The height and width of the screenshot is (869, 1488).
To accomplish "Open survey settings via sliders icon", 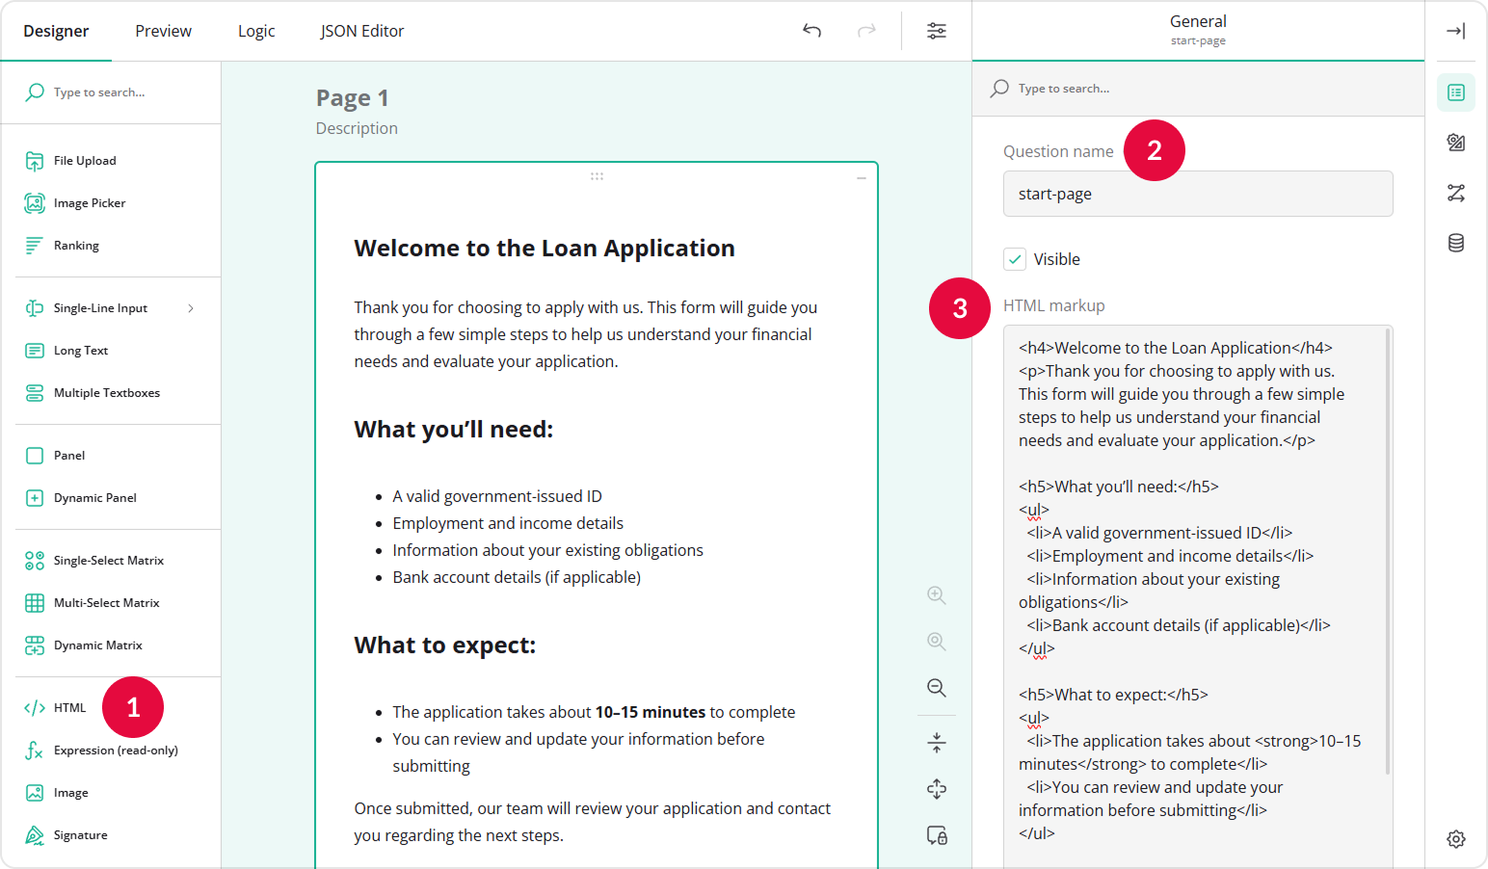I will click(x=936, y=30).
